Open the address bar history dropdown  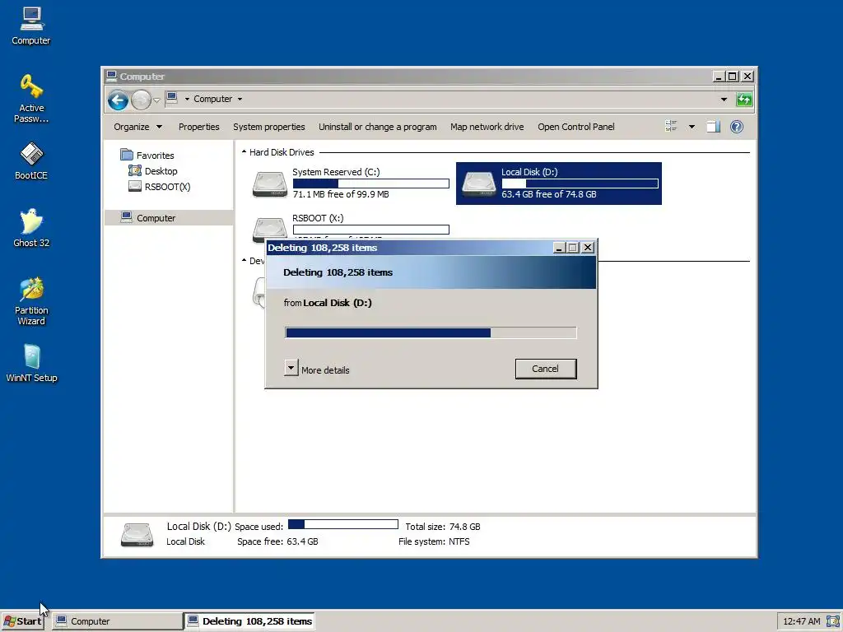pos(724,100)
